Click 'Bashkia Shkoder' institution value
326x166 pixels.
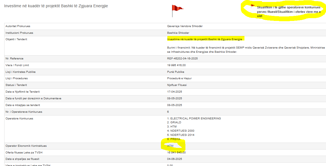pos(178,33)
